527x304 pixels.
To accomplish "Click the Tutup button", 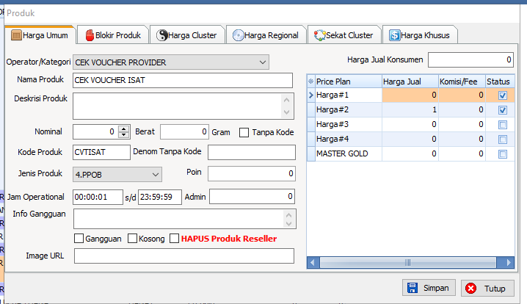I will pos(487,288).
